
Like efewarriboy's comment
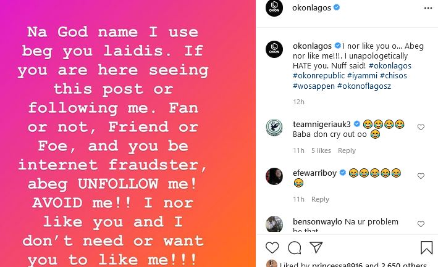(x=421, y=176)
